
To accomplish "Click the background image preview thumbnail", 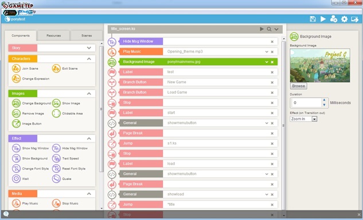I will pyautogui.click(x=320, y=65).
